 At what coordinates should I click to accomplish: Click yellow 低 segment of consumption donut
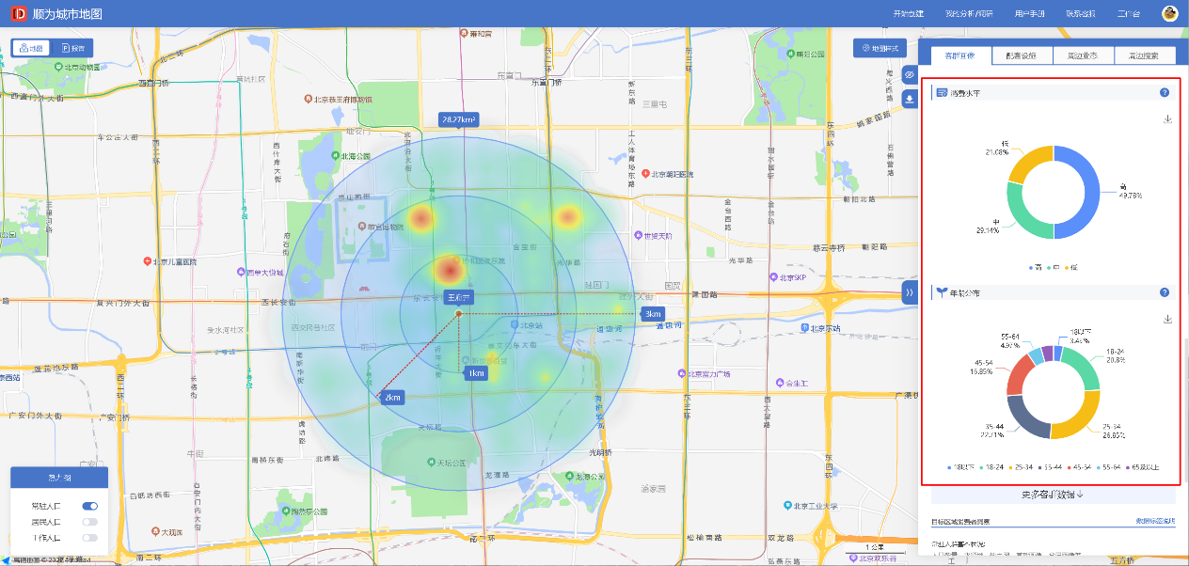tap(1027, 162)
